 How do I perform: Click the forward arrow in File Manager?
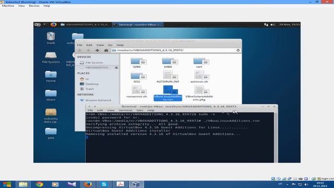88,50
